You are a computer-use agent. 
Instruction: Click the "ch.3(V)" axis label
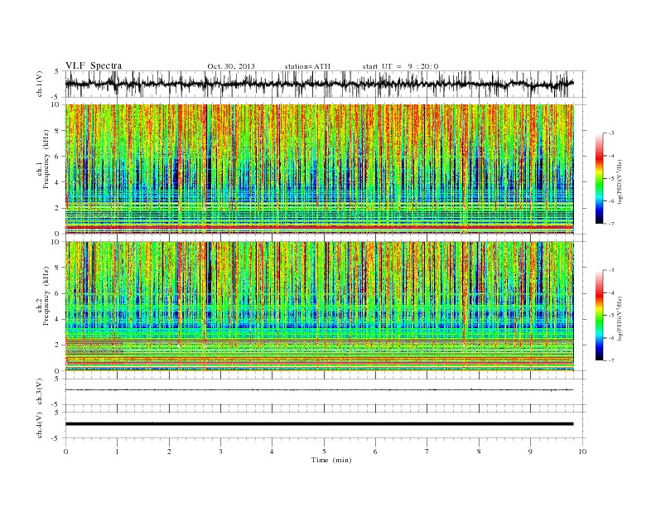40,391
